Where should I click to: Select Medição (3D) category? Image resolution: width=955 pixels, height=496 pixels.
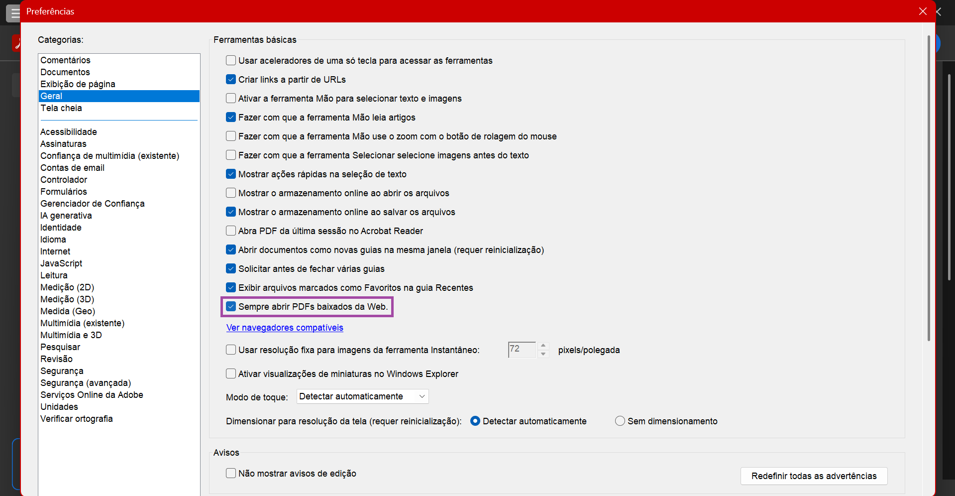pyautogui.click(x=119, y=299)
